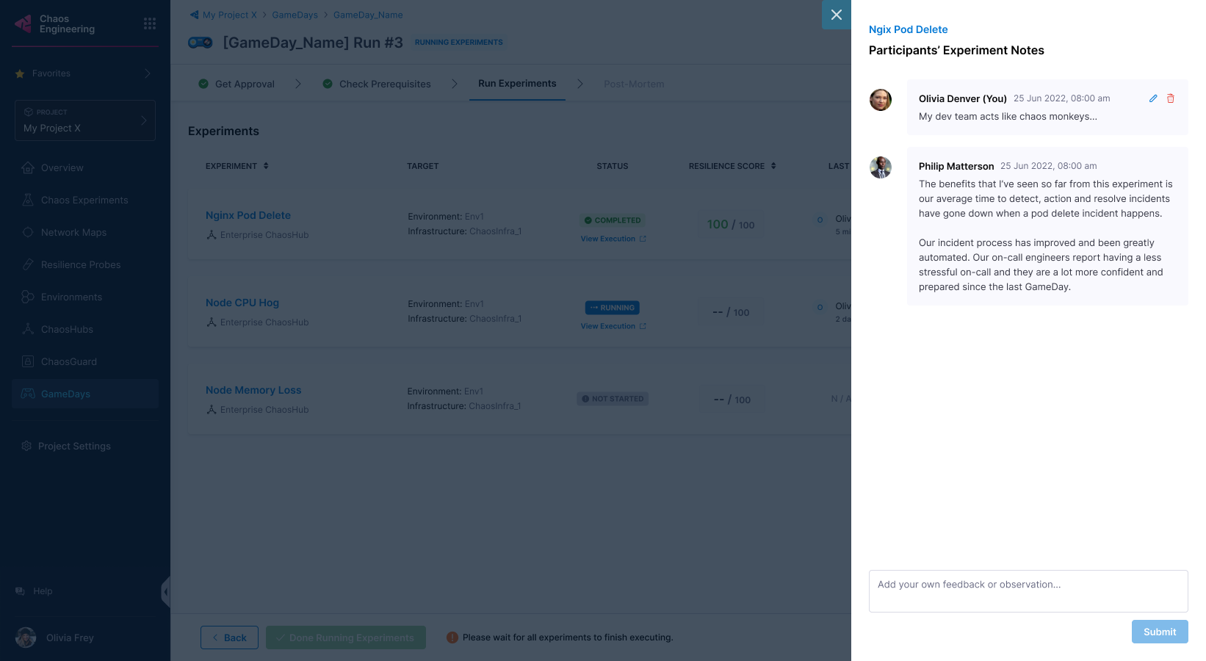1206x661 pixels.
Task: Expand the Favorites section chevron
Action: pos(148,73)
